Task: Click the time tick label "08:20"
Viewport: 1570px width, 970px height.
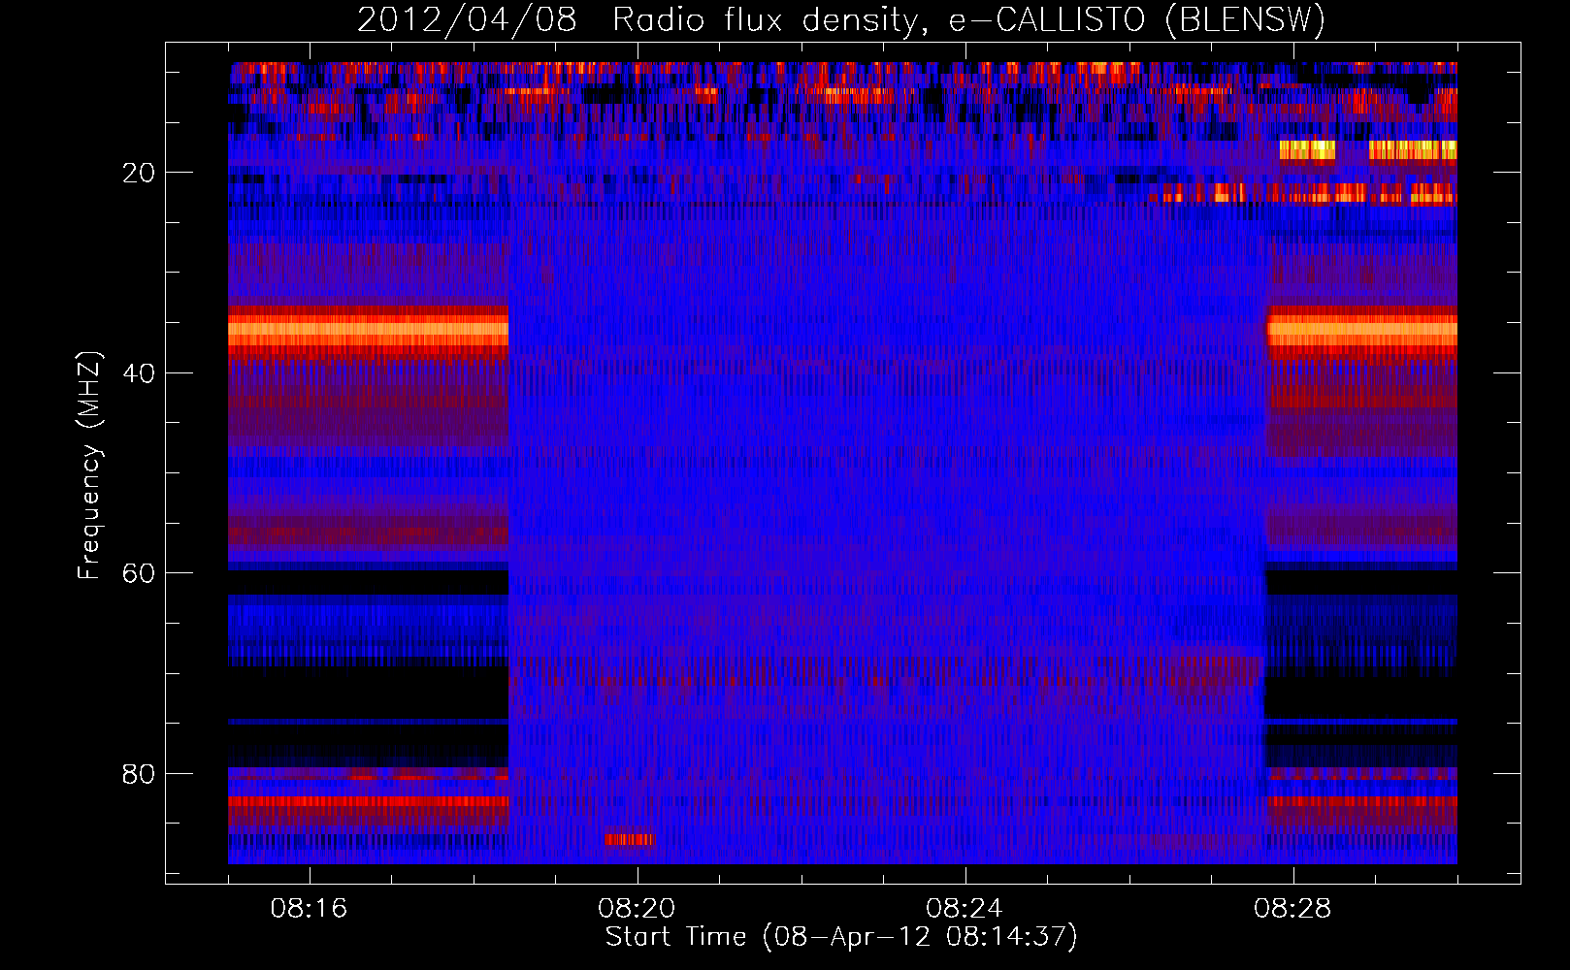Action: (x=637, y=909)
